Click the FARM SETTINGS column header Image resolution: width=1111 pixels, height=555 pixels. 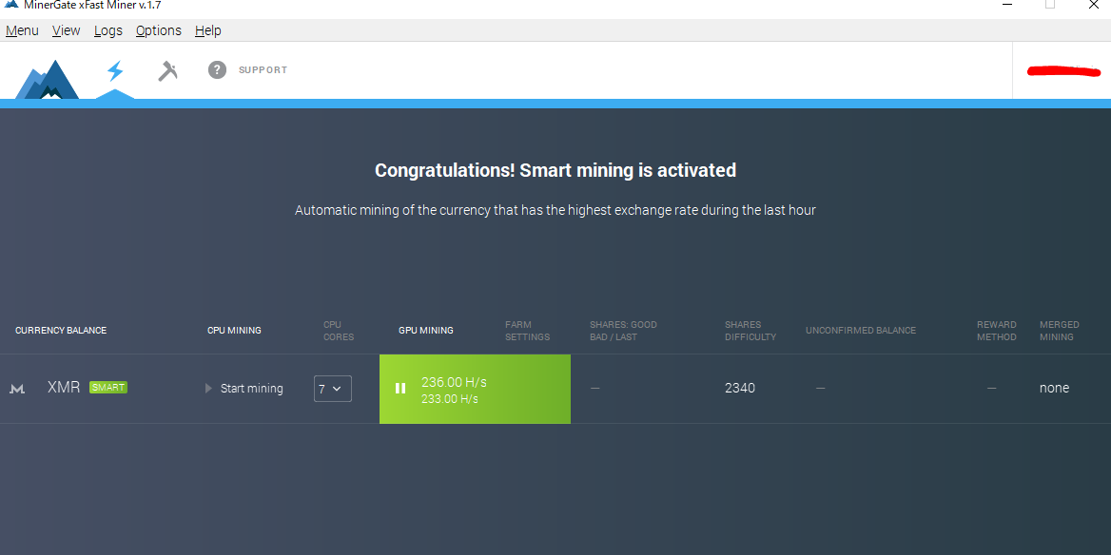pyautogui.click(x=527, y=331)
